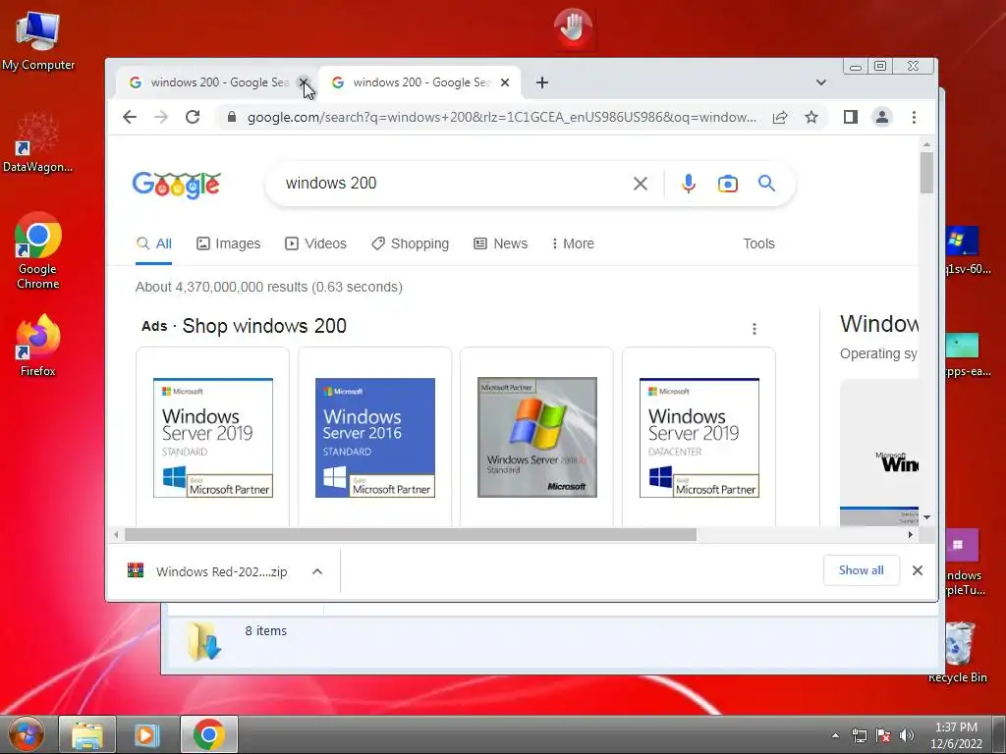Switch to Chrome in taskbar
1006x754 pixels.
click(208, 734)
